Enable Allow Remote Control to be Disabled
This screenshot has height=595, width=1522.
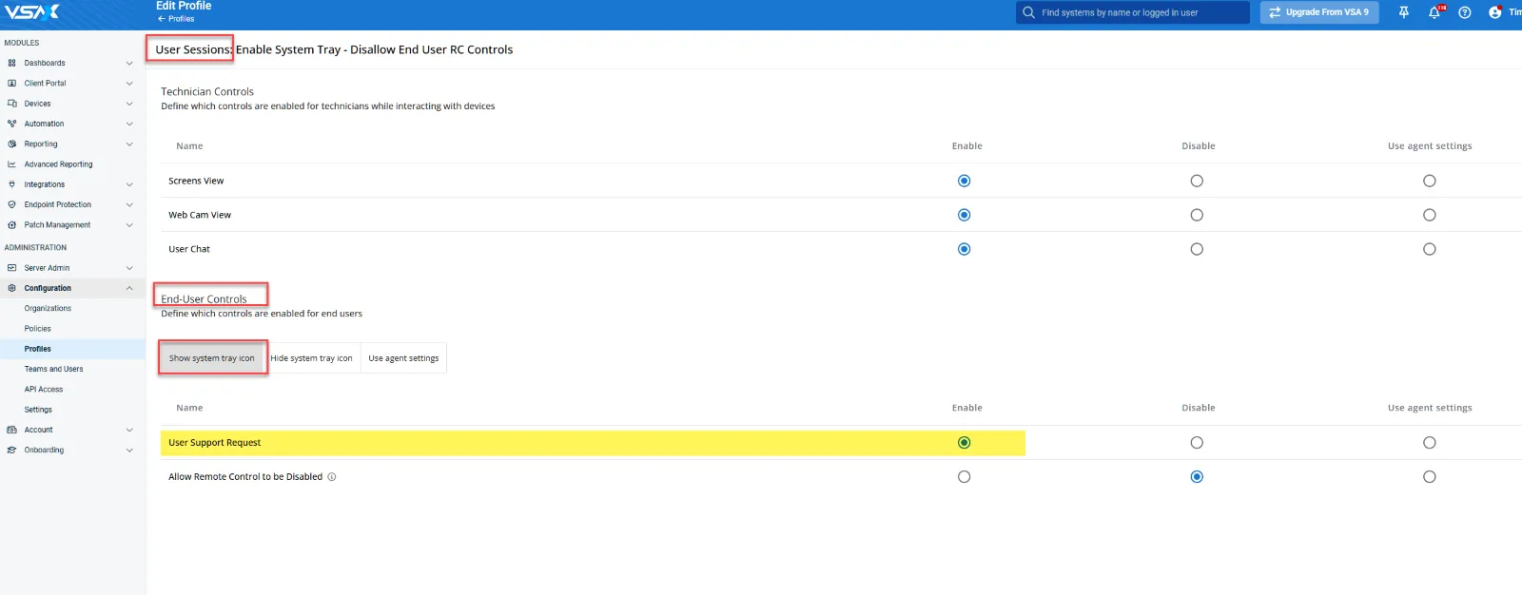964,477
